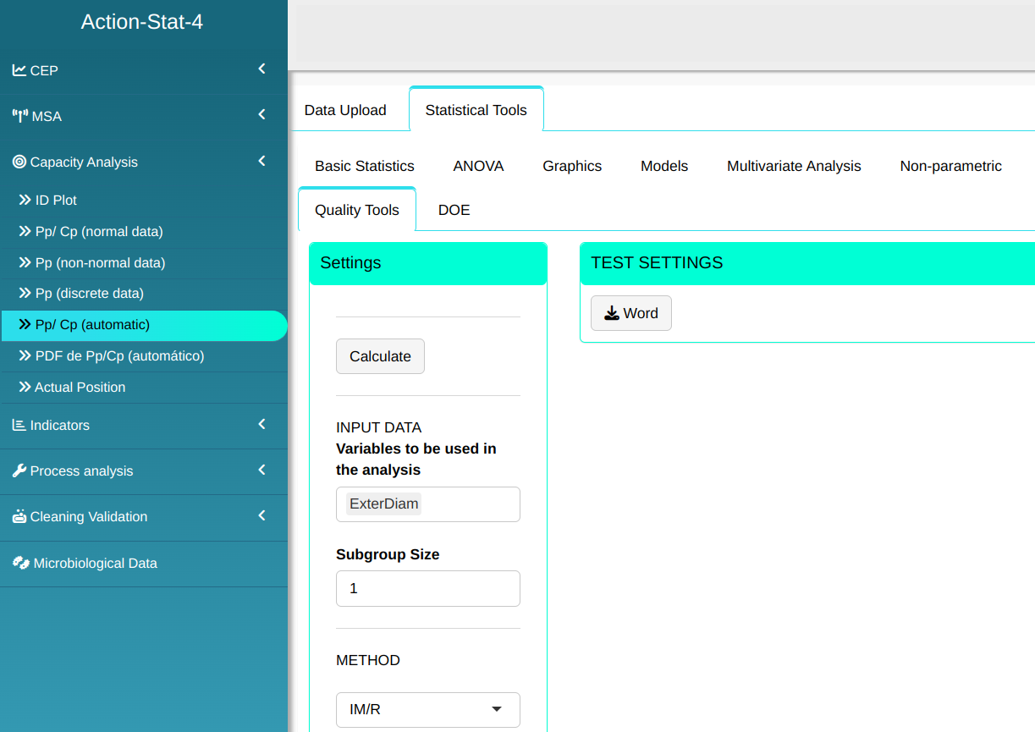Screen dimensions: 1035x732
Task: Go to Actual Position sidebar item
Action: (80, 387)
